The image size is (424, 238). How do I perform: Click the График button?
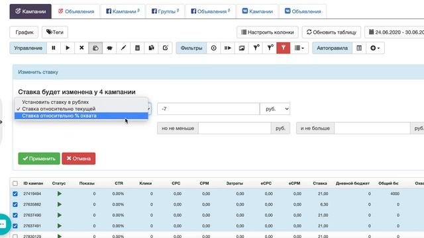click(24, 32)
